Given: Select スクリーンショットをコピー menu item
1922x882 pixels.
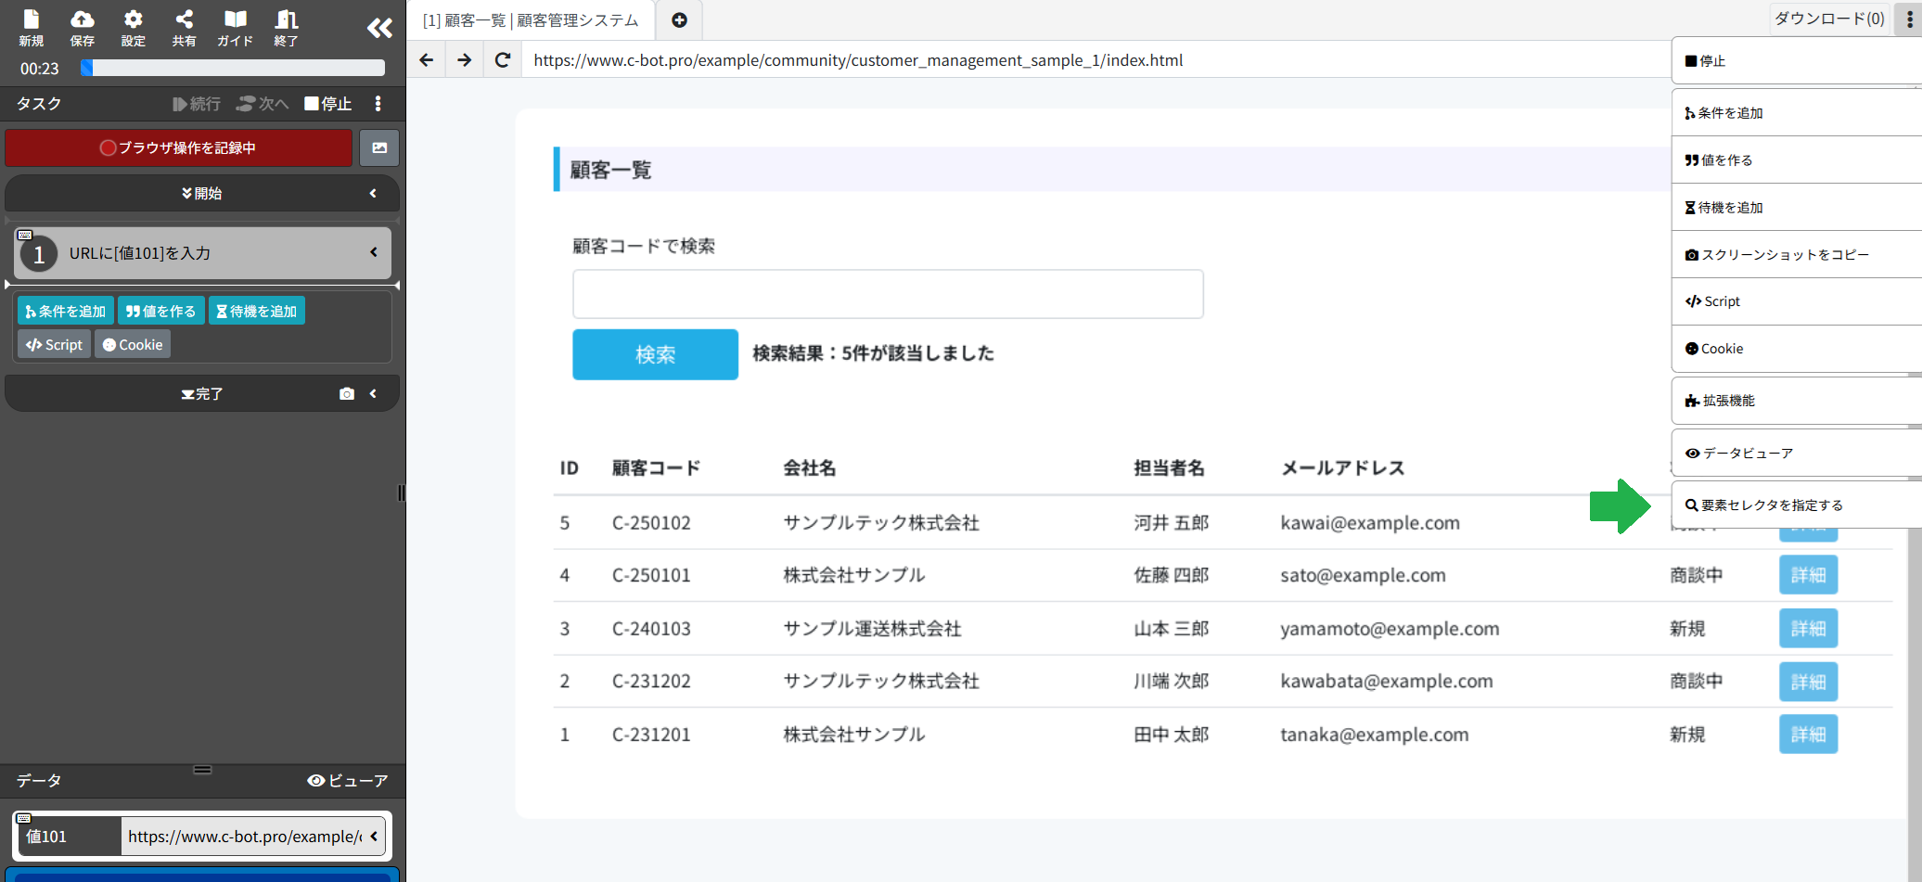Looking at the screenshot, I should pos(1797,255).
